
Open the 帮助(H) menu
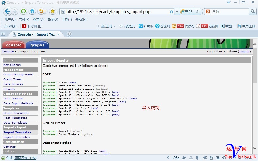(x=81, y=20)
